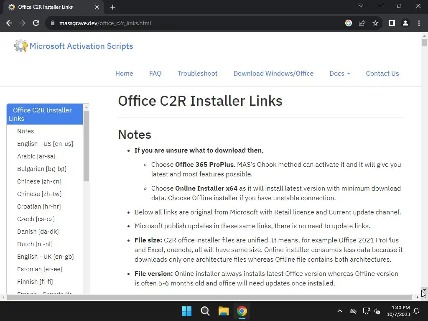Screen dimensions: 428x321
Task: Jump to Dutch [nl-nl] section
Action: point(35,244)
